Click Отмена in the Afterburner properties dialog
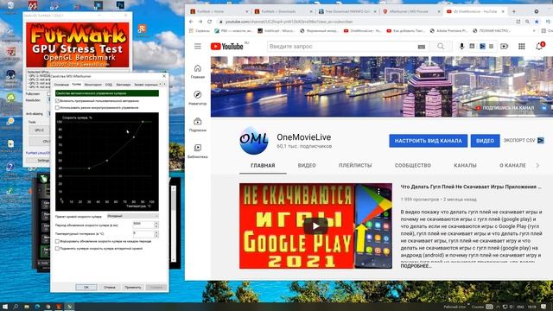The image size is (553, 311). tap(110, 288)
